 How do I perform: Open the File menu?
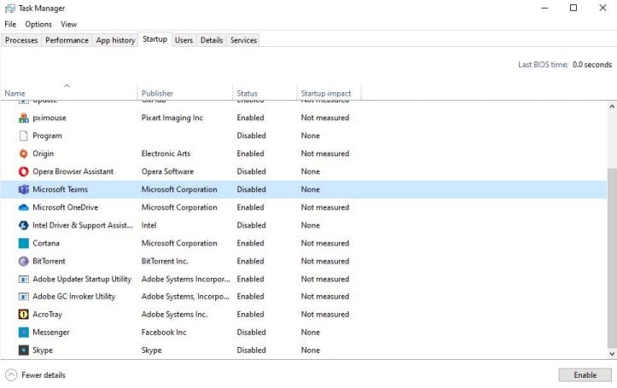click(x=10, y=25)
